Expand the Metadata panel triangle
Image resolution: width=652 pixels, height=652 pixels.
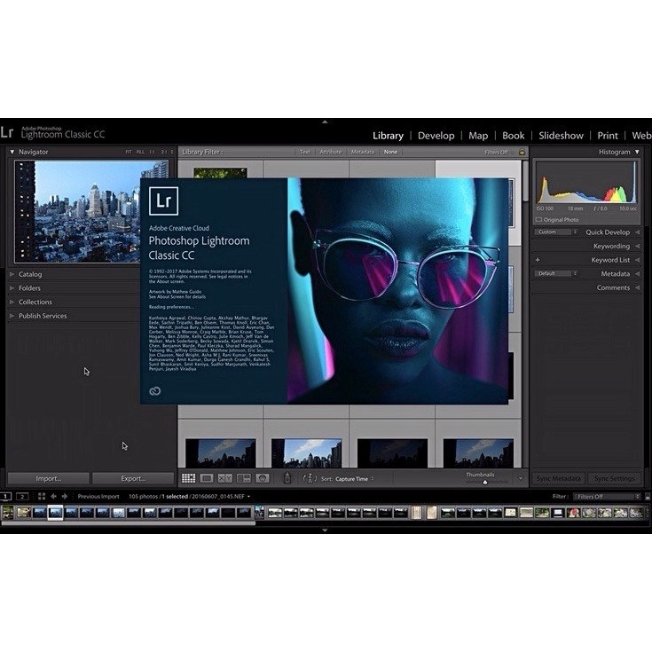[638, 274]
